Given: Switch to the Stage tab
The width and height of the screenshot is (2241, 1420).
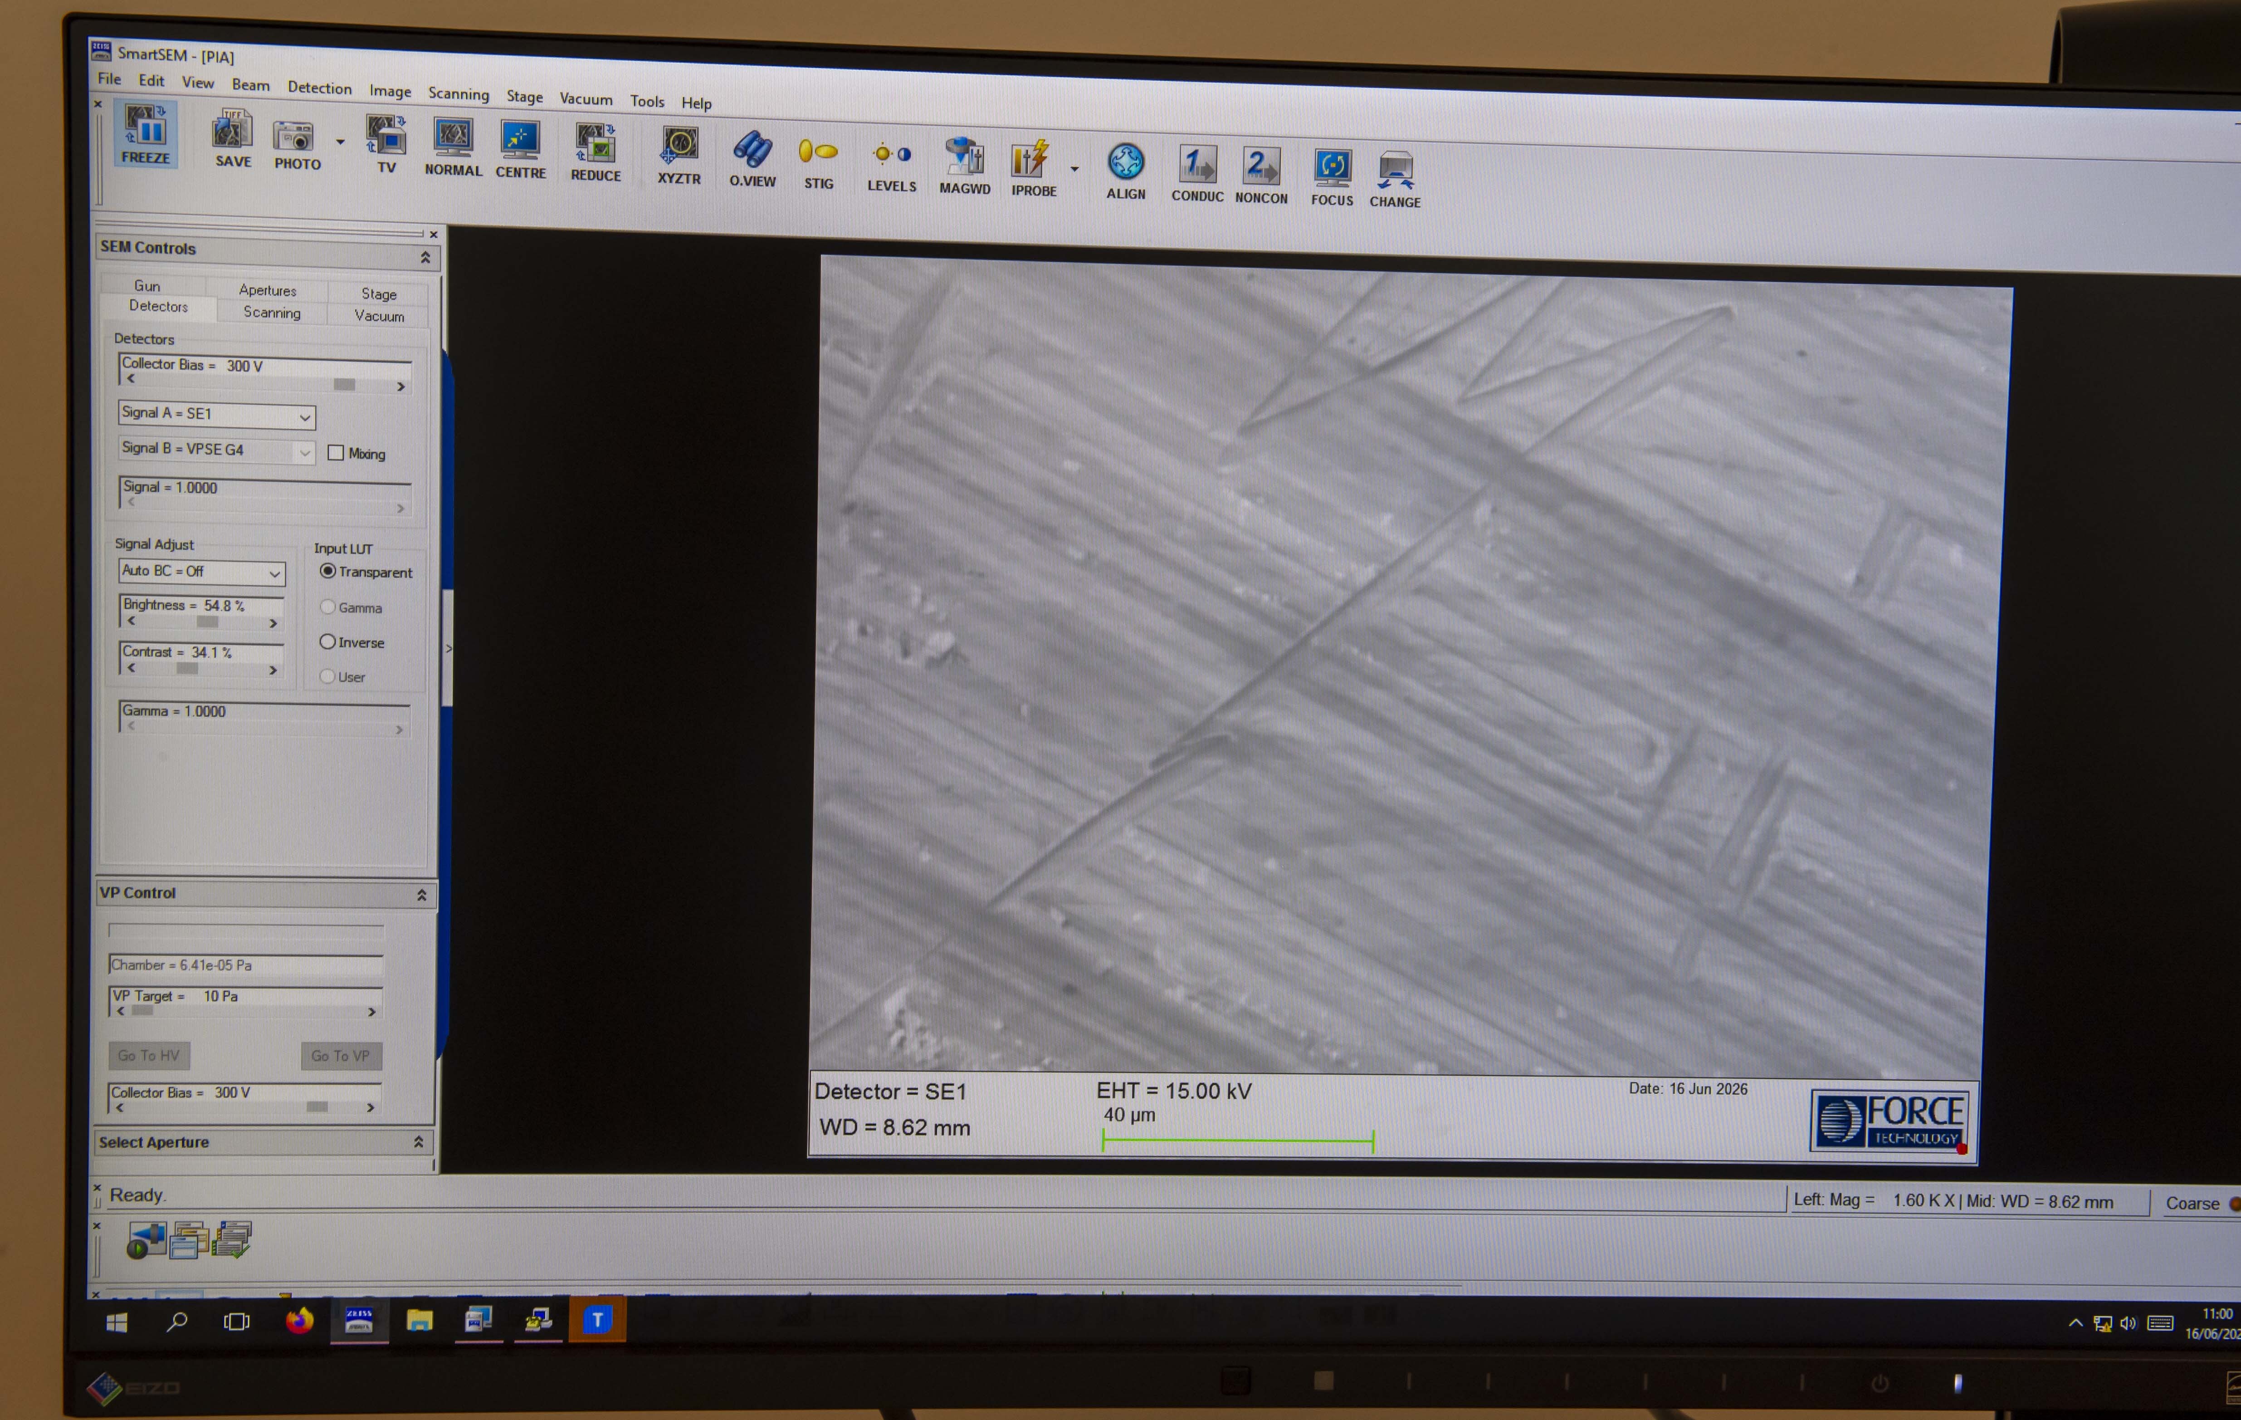Looking at the screenshot, I should tap(379, 294).
